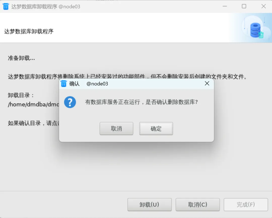Maximize the uninstaller window

(244, 6)
